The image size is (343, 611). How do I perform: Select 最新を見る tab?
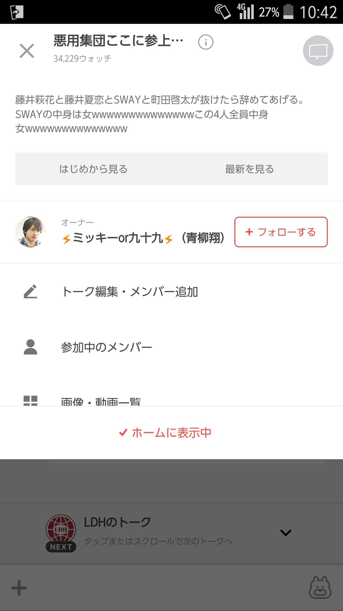(249, 169)
